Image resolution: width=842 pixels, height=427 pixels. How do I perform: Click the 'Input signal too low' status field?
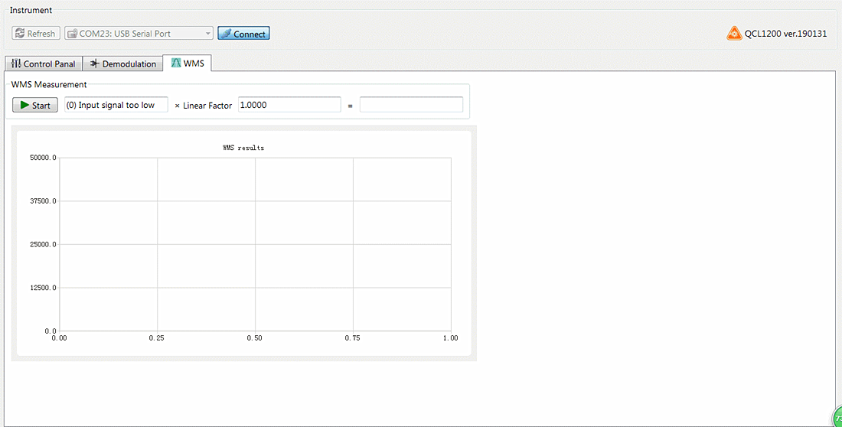pos(116,105)
